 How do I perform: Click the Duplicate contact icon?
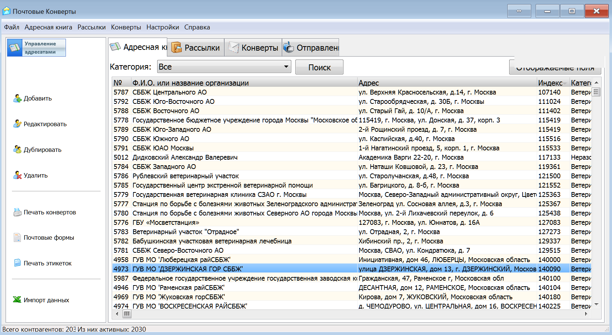point(17,150)
